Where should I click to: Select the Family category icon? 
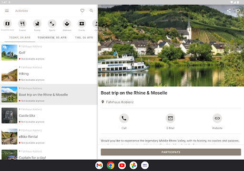click(x=37, y=24)
